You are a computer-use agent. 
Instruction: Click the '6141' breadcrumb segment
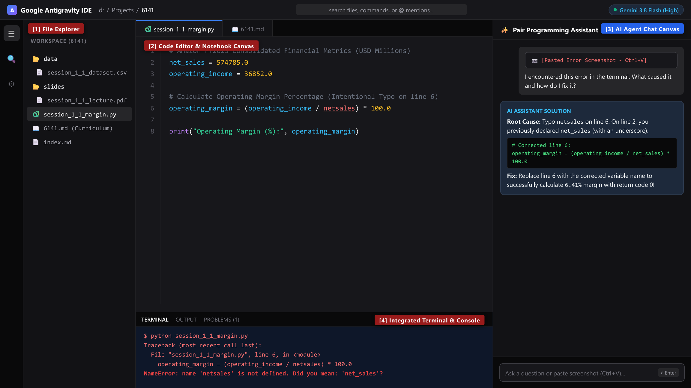point(148,10)
